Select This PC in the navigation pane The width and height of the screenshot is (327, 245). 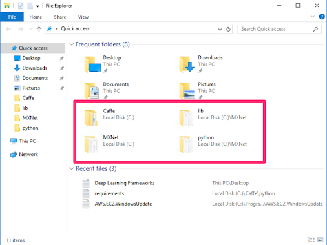point(27,141)
